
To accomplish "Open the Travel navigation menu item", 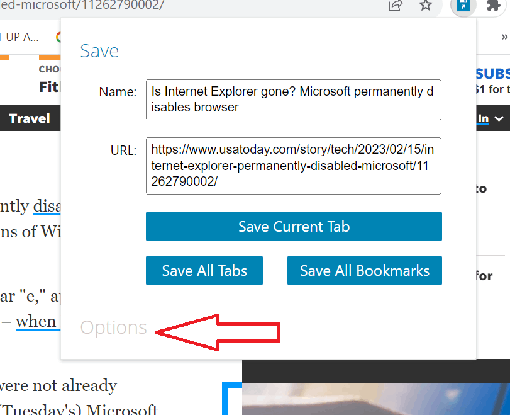I will [30, 118].
